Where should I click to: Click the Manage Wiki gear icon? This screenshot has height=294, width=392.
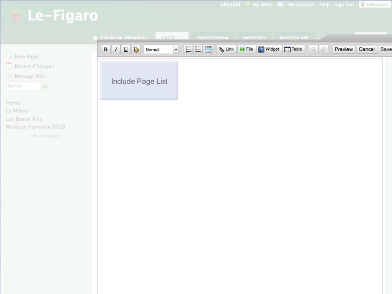[x=9, y=75]
